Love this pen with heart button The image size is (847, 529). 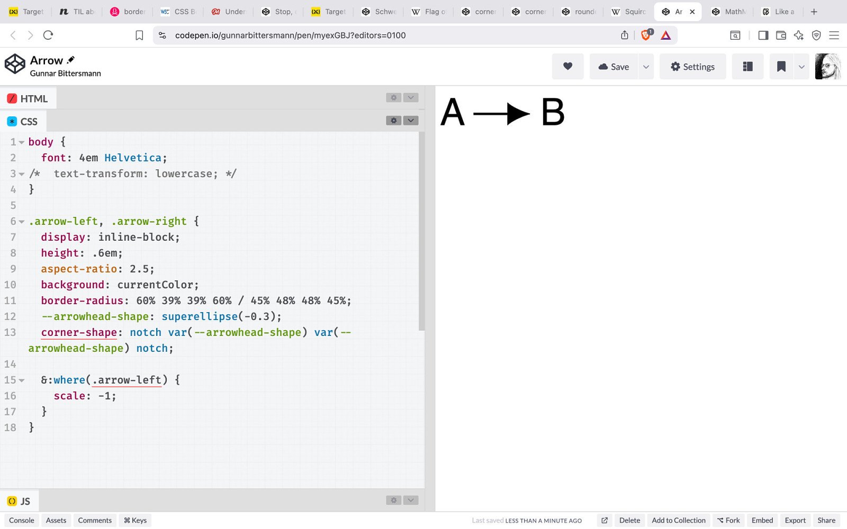pyautogui.click(x=567, y=67)
